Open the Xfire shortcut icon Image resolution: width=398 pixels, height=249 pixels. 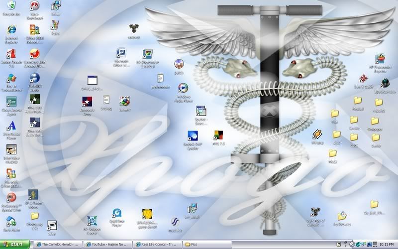(52, 226)
